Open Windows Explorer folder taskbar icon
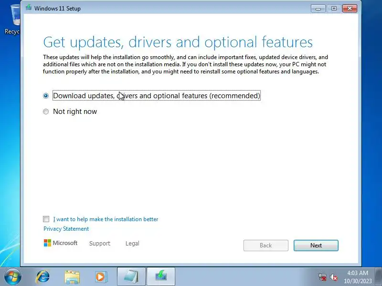The height and width of the screenshot is (286, 382). pos(72,277)
